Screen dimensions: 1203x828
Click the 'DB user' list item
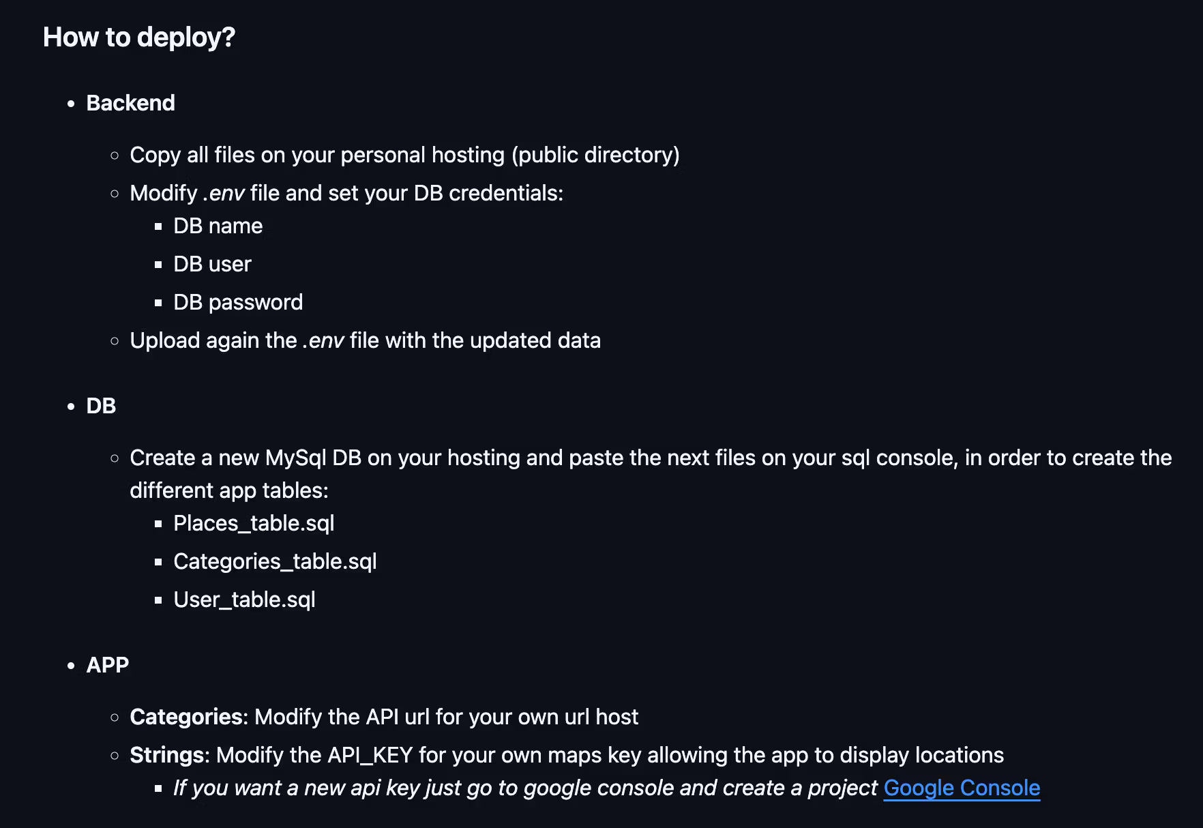point(212,264)
